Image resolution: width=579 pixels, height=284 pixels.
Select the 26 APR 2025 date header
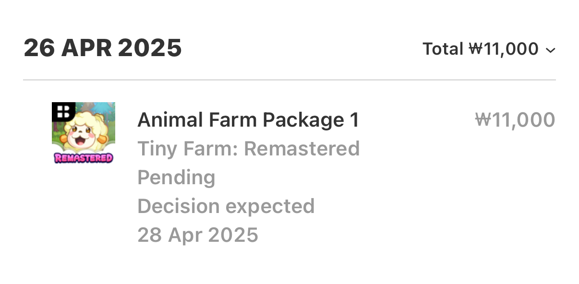[102, 48]
